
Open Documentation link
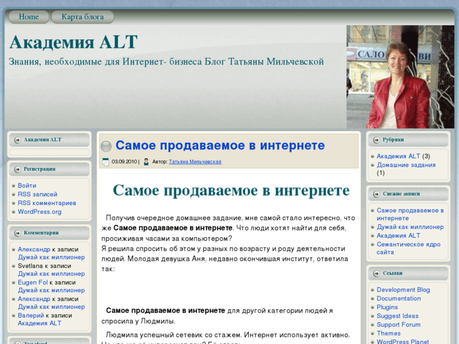[x=398, y=299]
